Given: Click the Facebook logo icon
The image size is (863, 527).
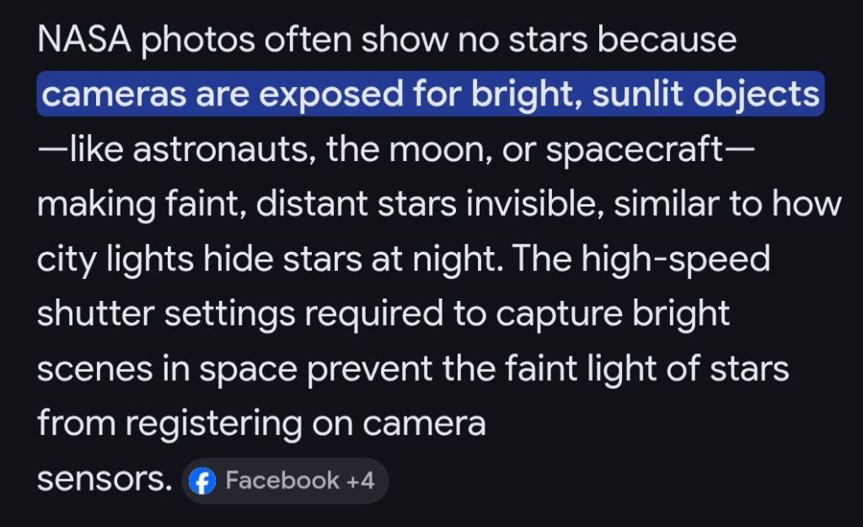Looking at the screenshot, I should pos(201,481).
